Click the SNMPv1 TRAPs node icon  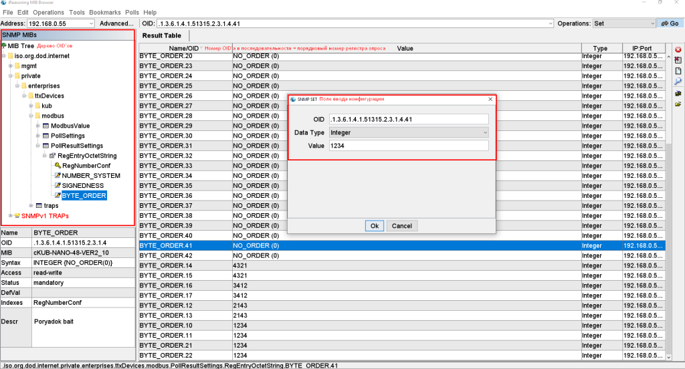click(17, 216)
